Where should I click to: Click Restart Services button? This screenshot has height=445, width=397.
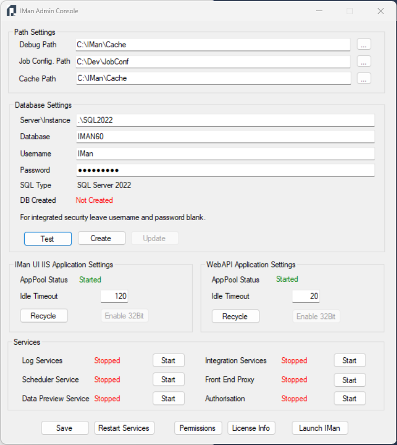[124, 428]
